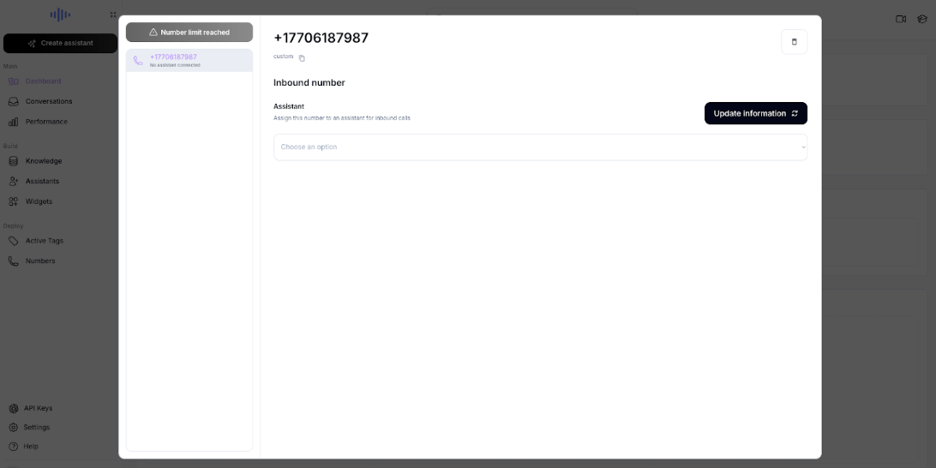Click the graduation cap icon top right
936x468 pixels.
click(922, 19)
